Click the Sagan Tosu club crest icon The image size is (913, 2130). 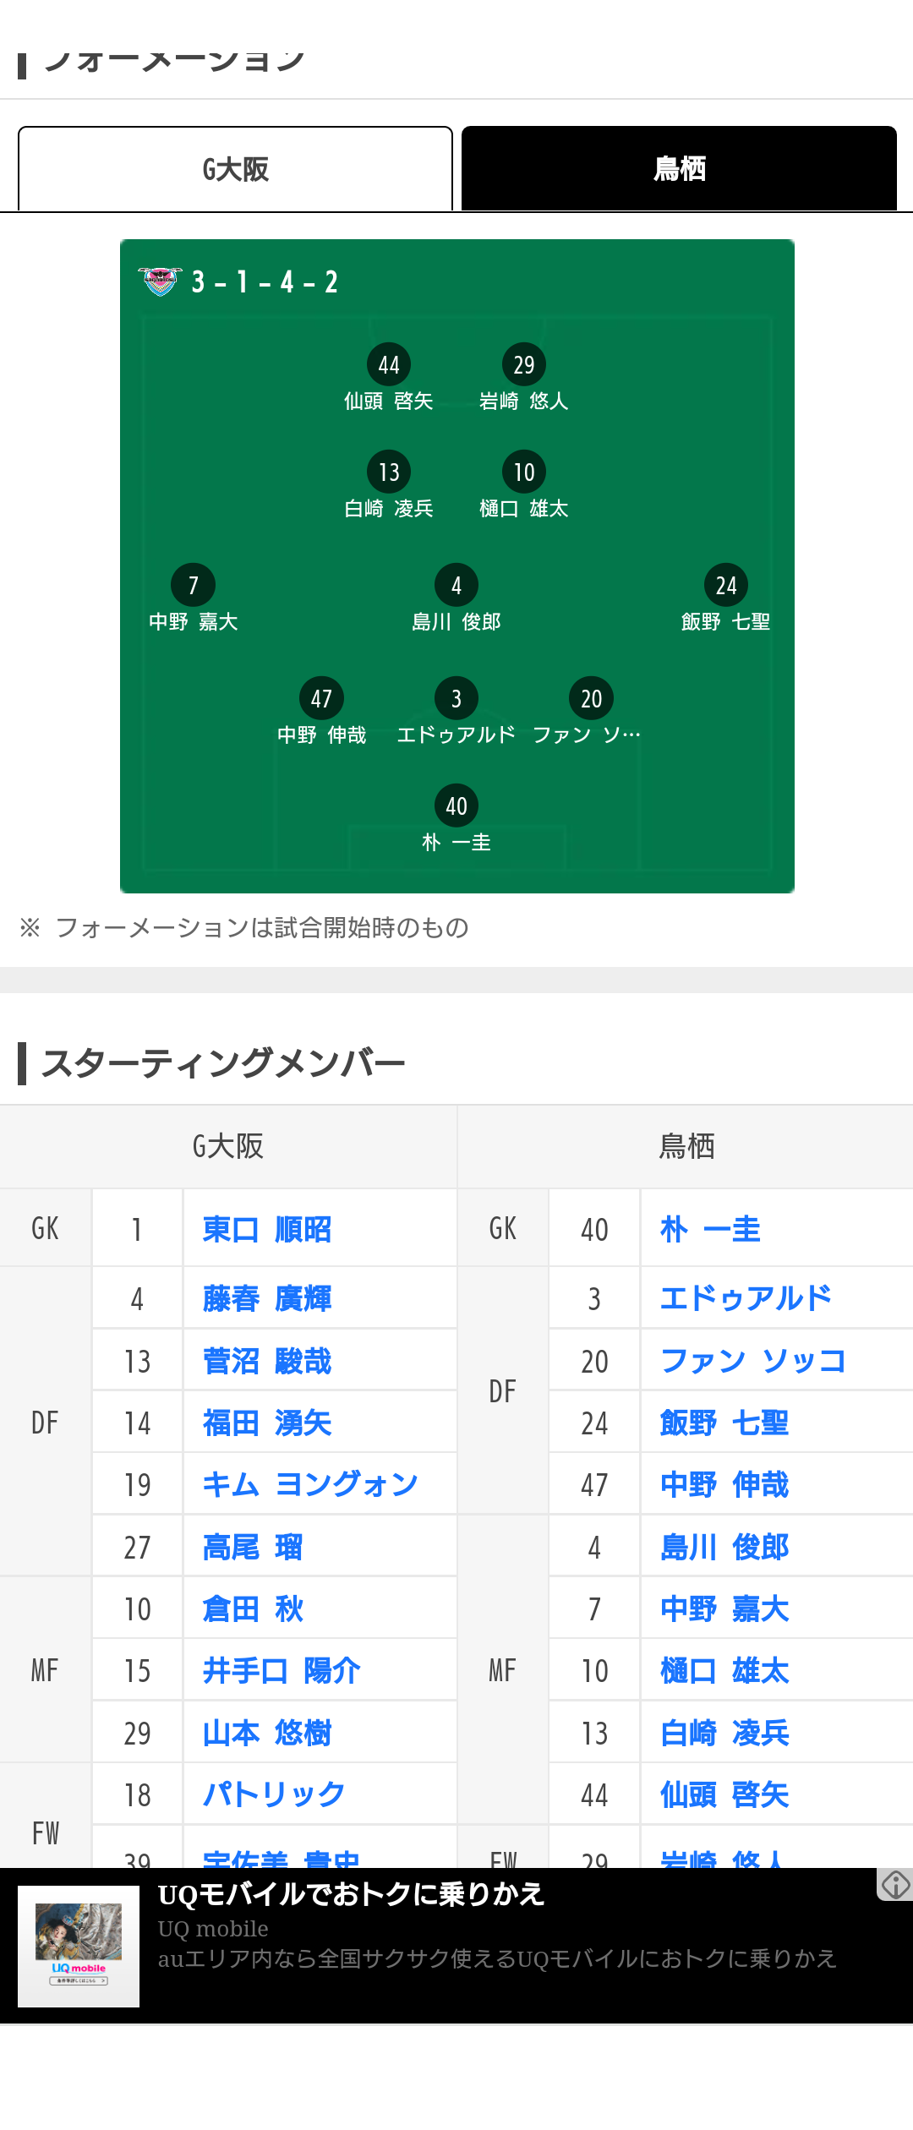click(159, 281)
